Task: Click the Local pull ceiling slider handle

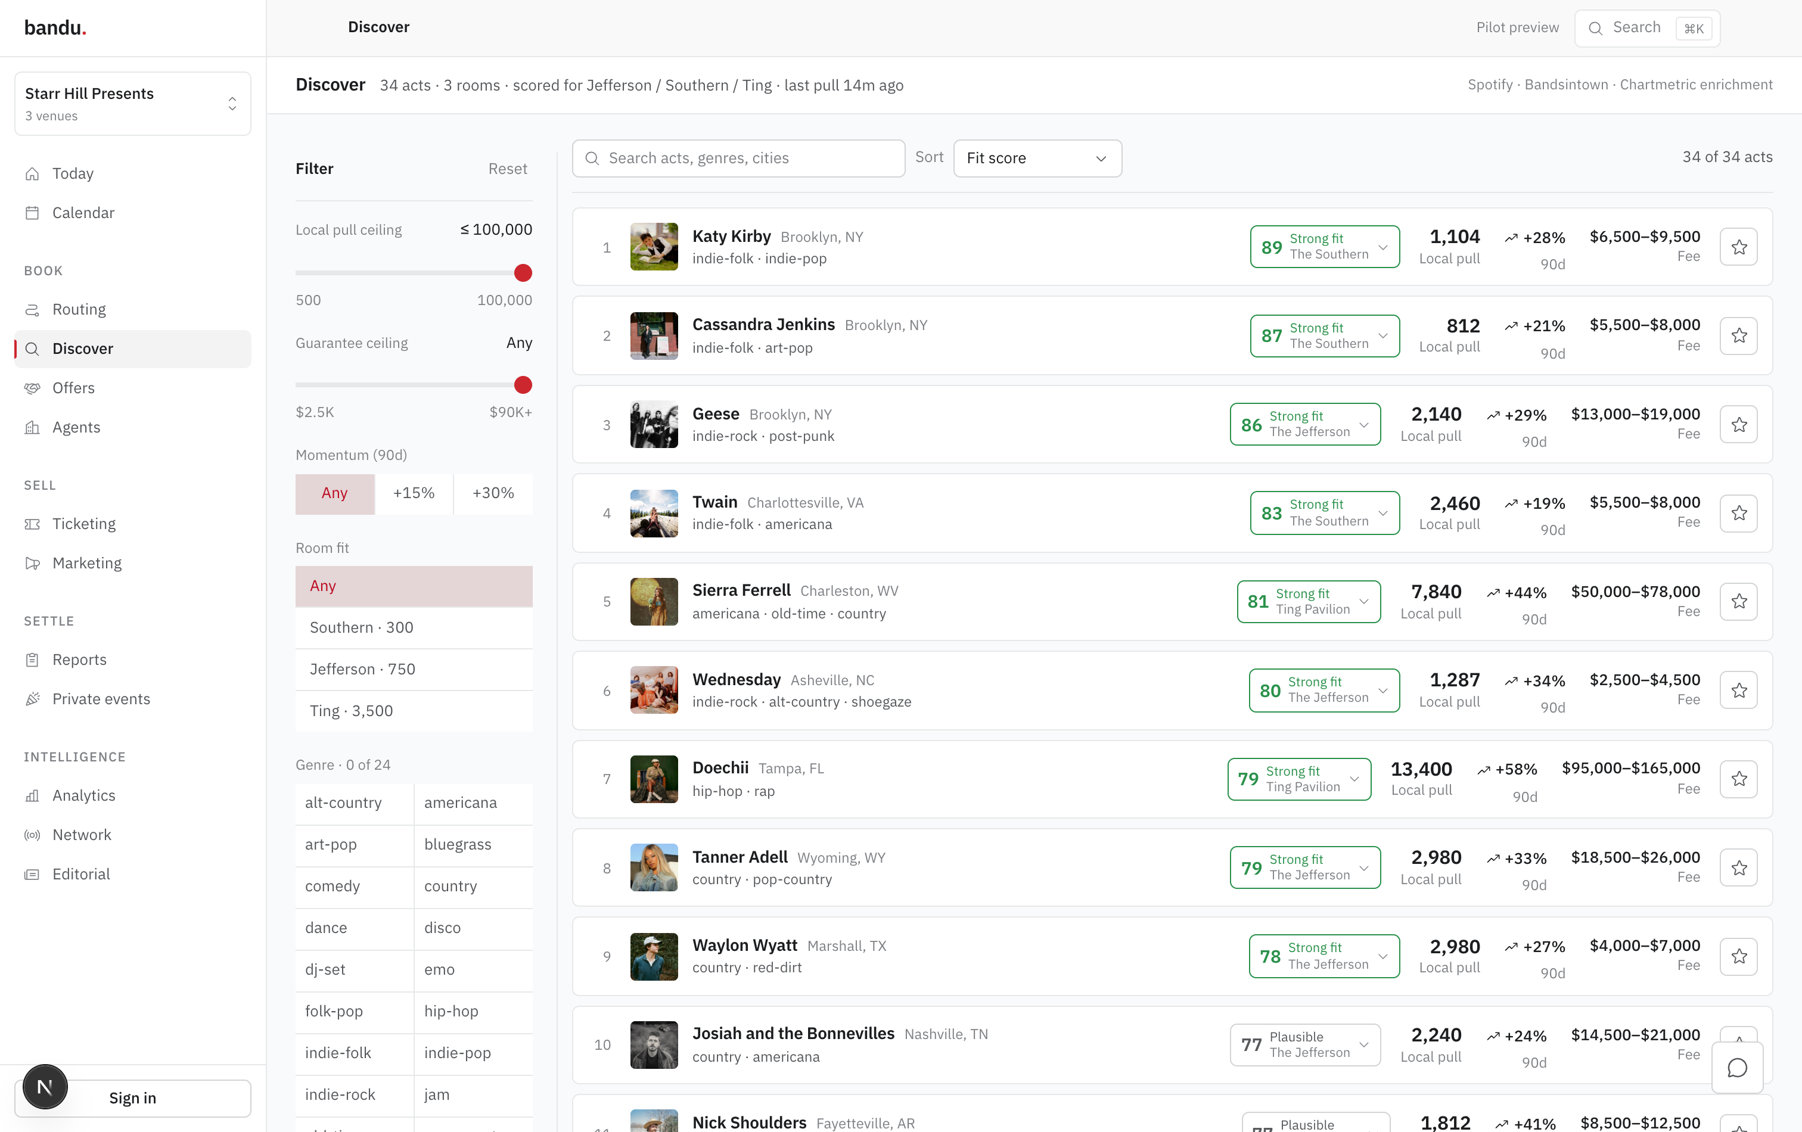Action: tap(523, 273)
